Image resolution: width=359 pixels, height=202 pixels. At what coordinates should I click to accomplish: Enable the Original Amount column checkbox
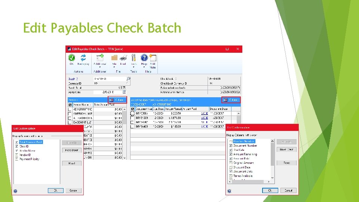231,163
